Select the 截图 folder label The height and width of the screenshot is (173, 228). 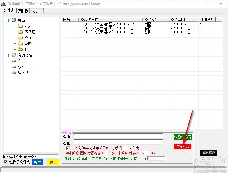pyautogui.click(x=28, y=43)
